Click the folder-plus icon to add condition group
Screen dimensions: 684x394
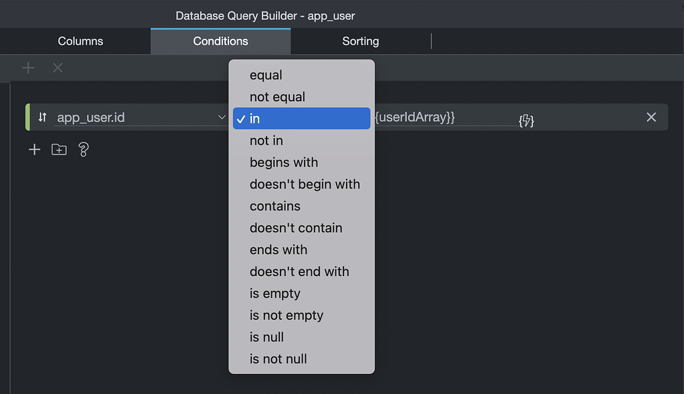click(58, 149)
